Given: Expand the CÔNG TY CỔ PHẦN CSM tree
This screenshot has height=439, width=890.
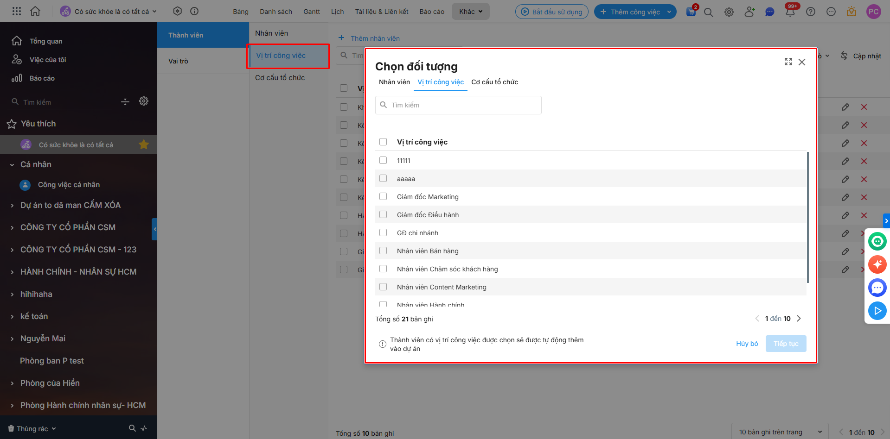Looking at the screenshot, I should tap(12, 227).
